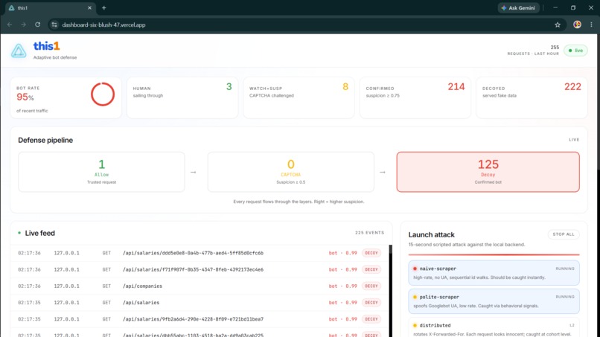Select the this1 browser tab
The width and height of the screenshot is (600, 337).
pyautogui.click(x=50, y=7)
